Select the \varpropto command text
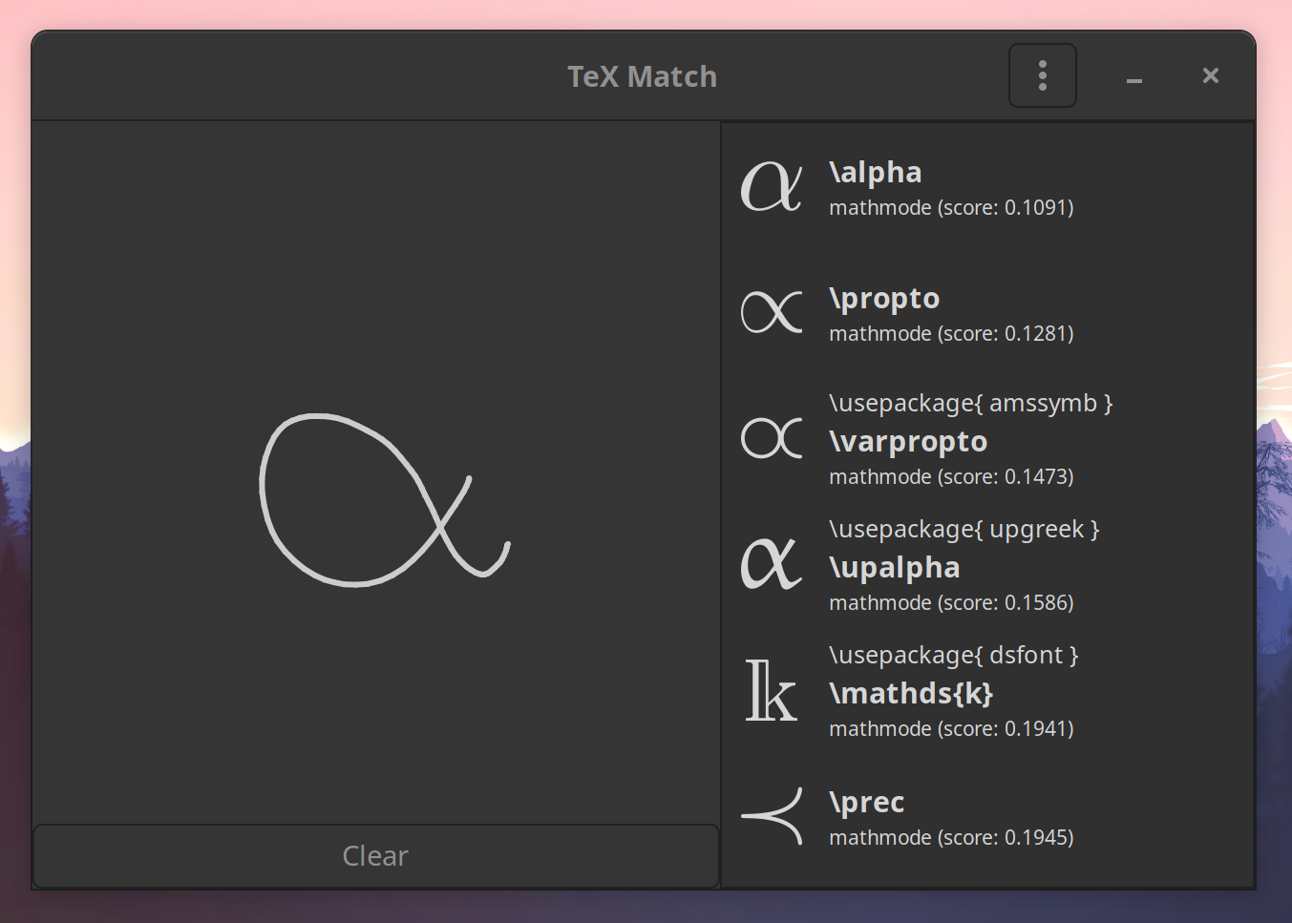Image resolution: width=1292 pixels, height=923 pixels. [908, 442]
